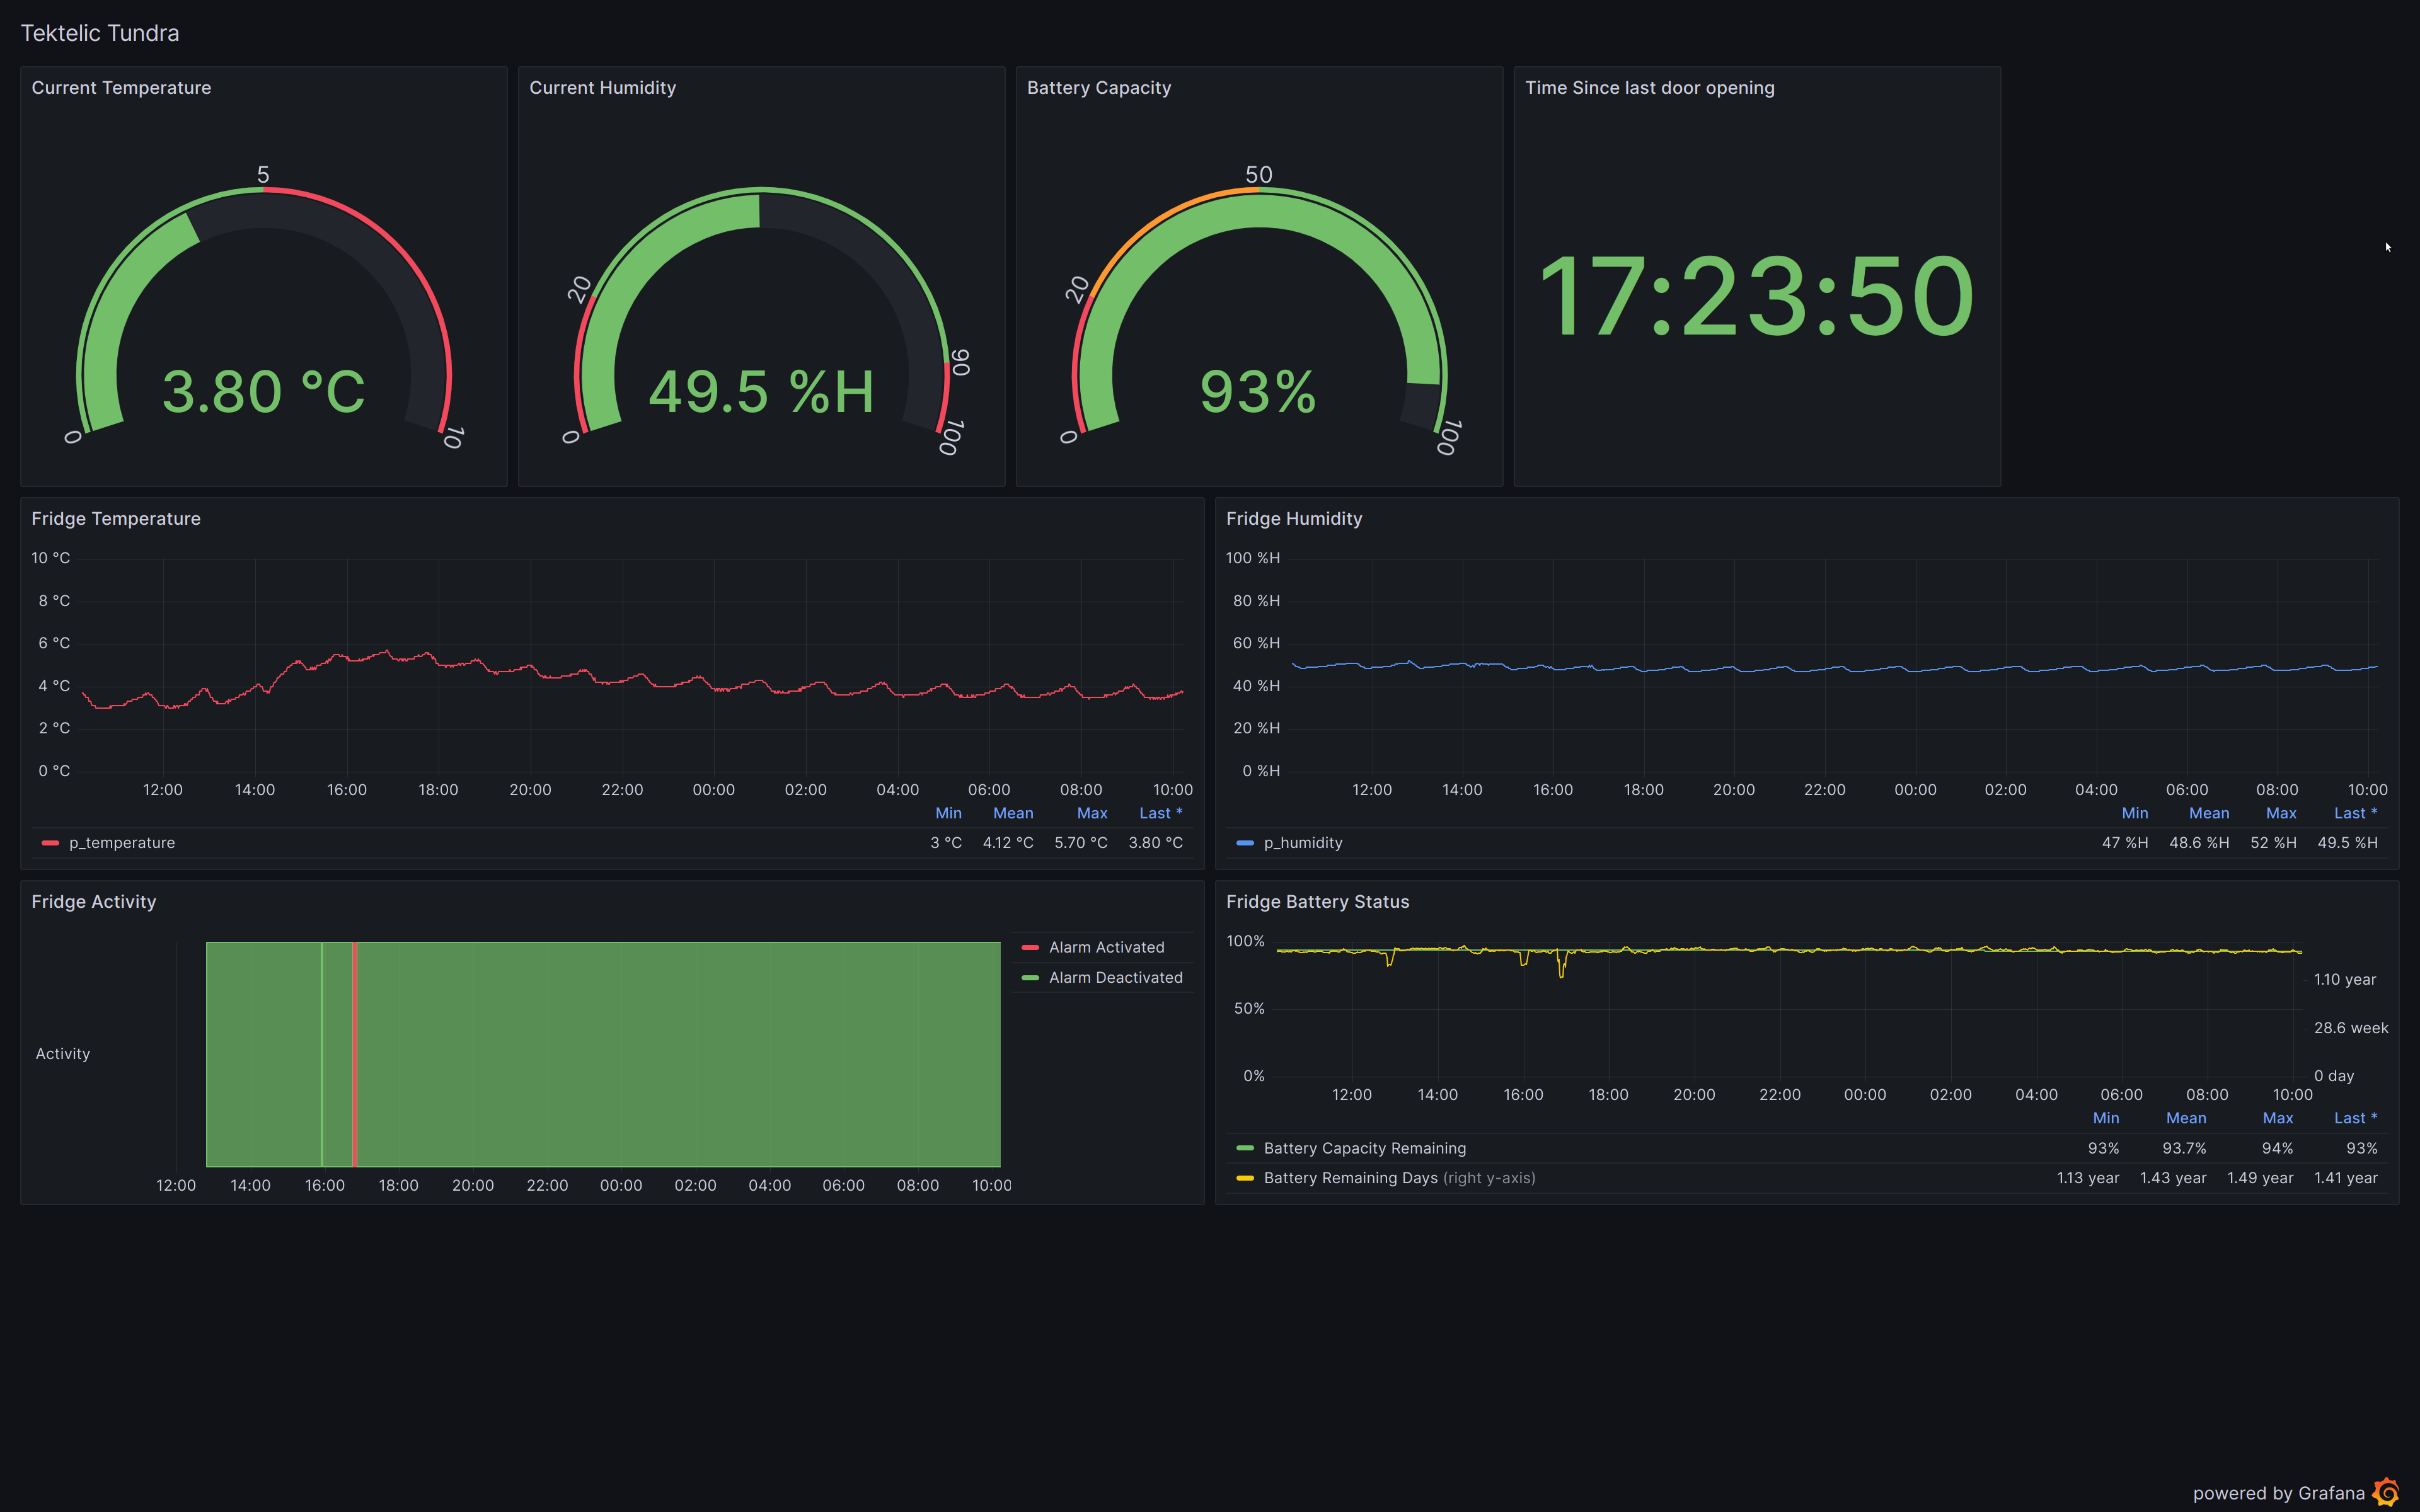Toggle the p_temperature legend series
Viewport: 2420px width, 1512px height.
(x=122, y=843)
